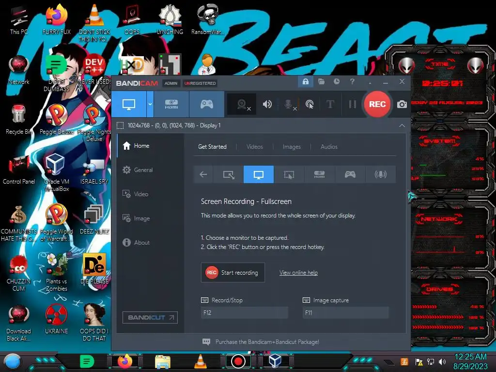Select Peggle Deluxe desktop icon
Image resolution: width=496 pixels, height=372 pixels.
click(x=56, y=120)
